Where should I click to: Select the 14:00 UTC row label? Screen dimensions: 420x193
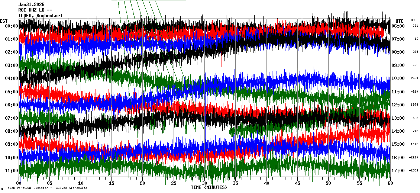point(398,131)
